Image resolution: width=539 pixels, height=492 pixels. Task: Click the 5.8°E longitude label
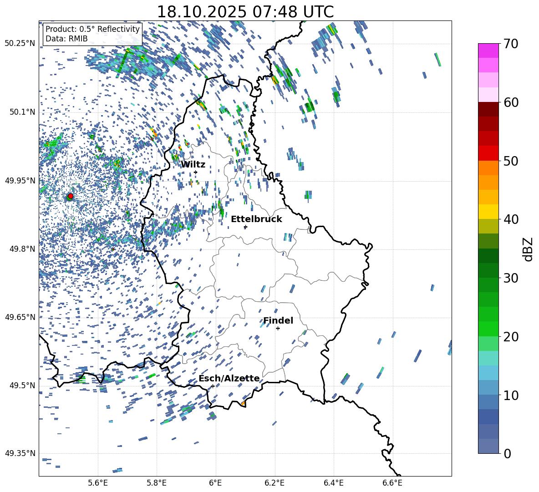coord(157,483)
